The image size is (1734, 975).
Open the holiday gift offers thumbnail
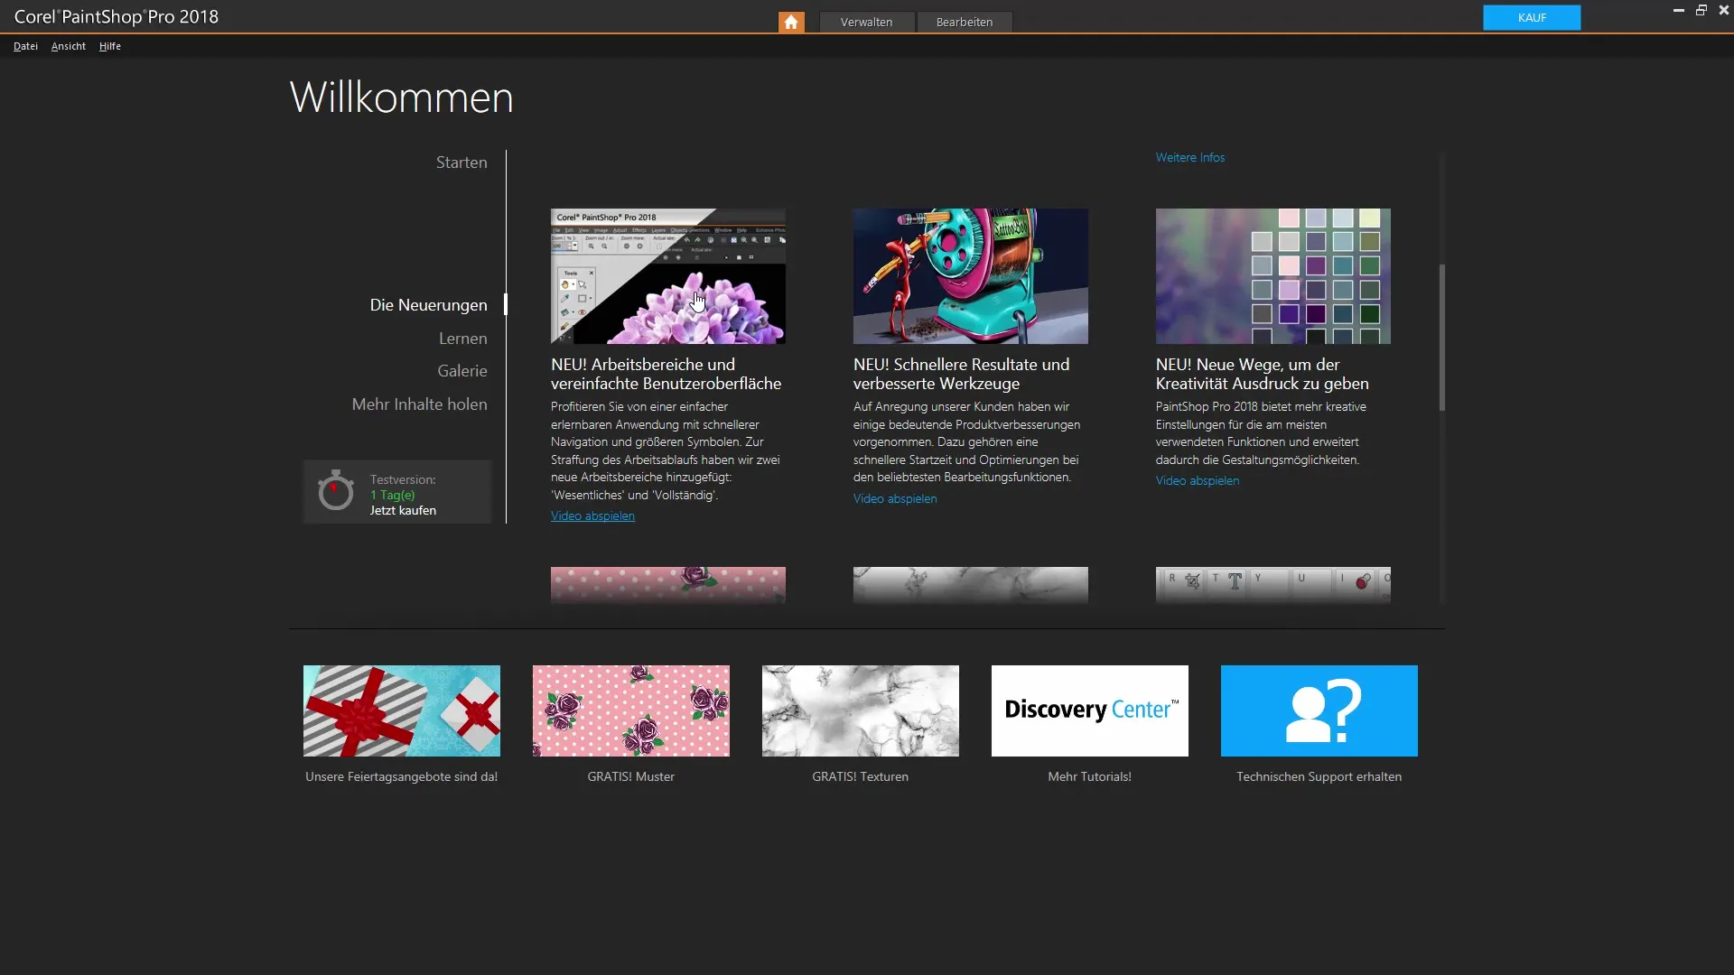(x=402, y=711)
